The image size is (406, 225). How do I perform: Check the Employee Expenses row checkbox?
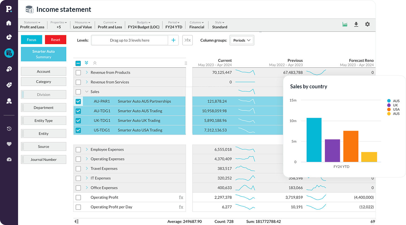tap(78, 150)
